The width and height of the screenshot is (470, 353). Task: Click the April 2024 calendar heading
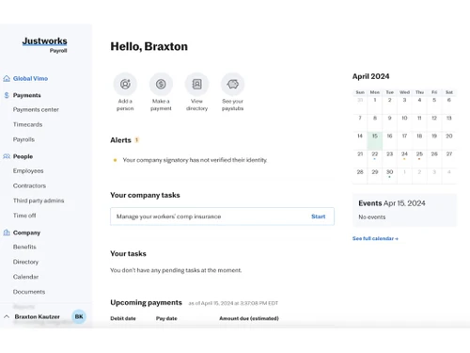370,76
